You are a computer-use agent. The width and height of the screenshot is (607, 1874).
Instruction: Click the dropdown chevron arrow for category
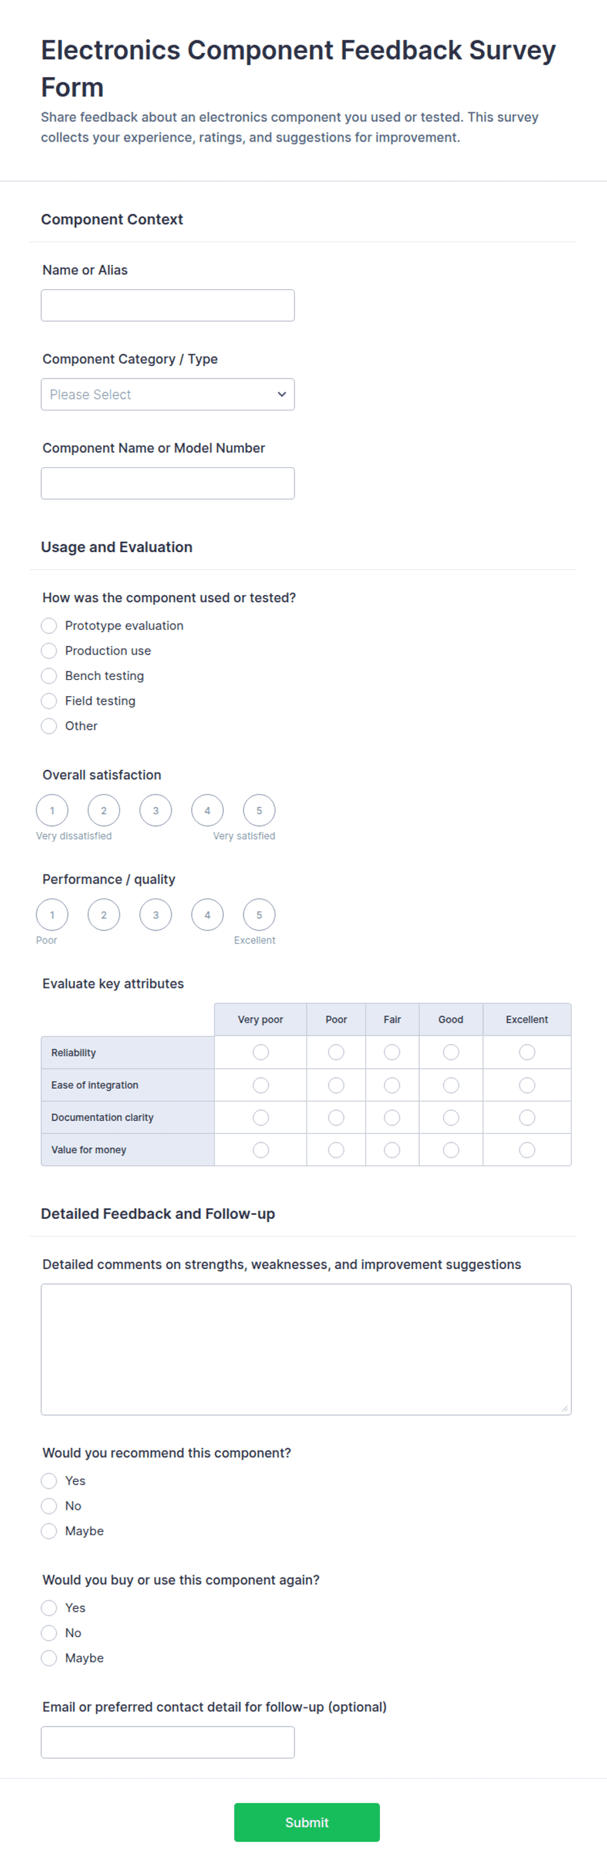[x=282, y=394]
